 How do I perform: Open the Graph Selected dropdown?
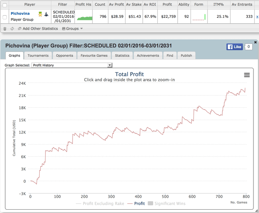point(72,65)
